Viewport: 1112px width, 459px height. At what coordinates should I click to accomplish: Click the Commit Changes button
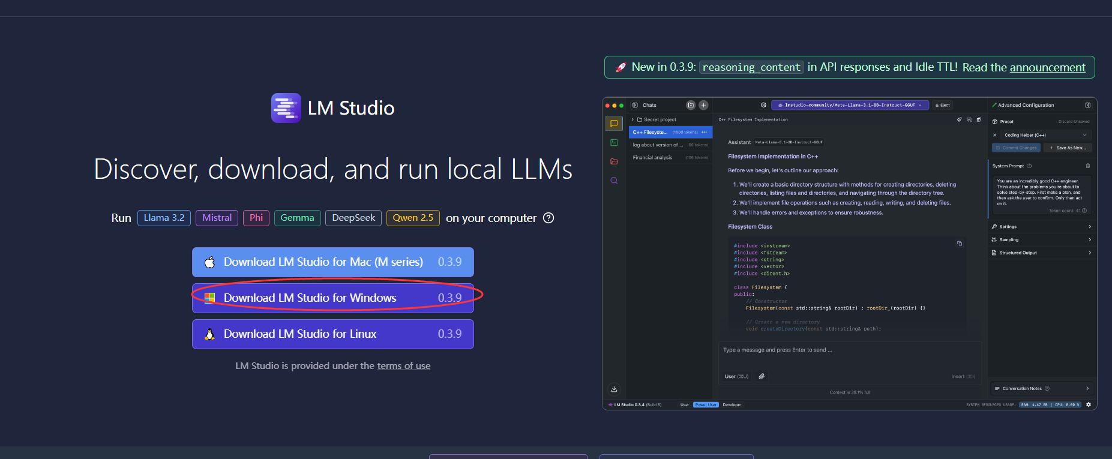click(1016, 148)
